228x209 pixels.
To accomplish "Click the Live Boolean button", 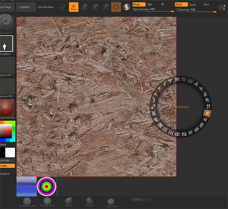I will pyautogui.click(x=46, y=7).
